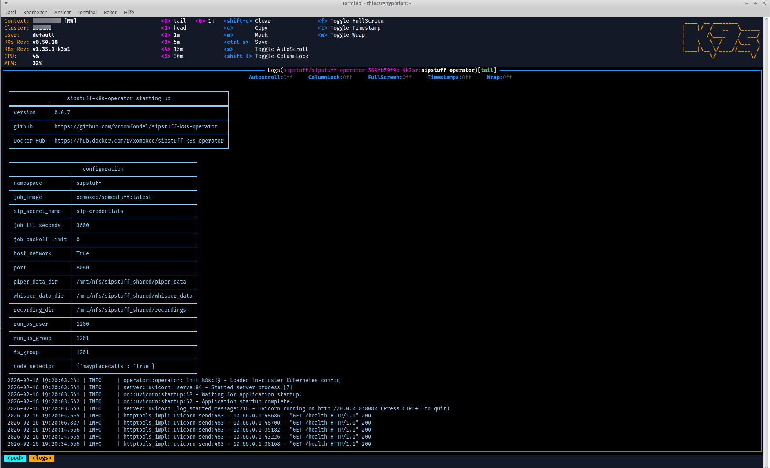The width and height of the screenshot is (770, 468).
Task: Open the Docker Hub URL
Action: pos(139,141)
